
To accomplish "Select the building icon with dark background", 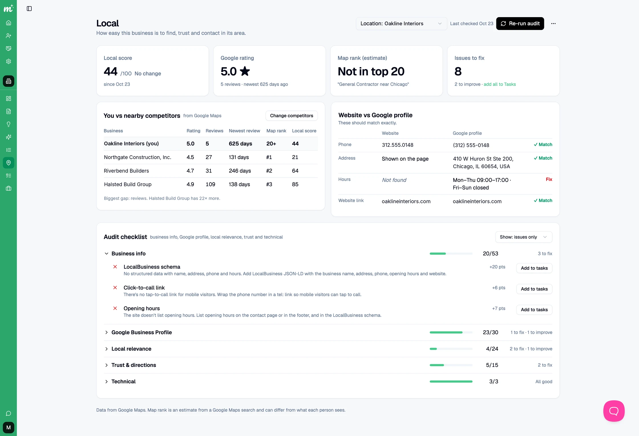I will (x=9, y=81).
